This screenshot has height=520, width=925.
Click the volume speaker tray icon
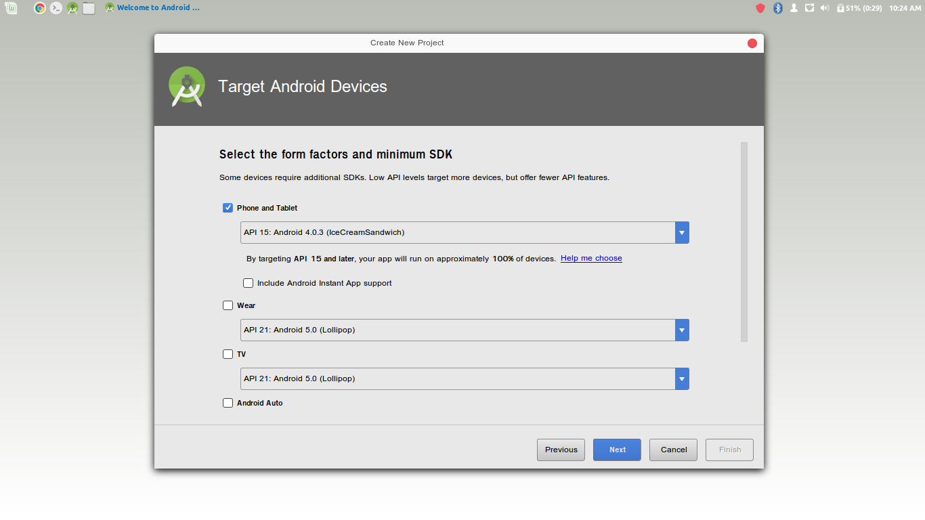pos(825,8)
